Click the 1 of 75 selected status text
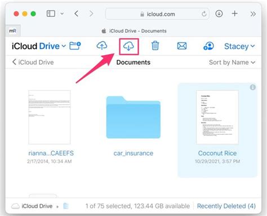The height and width of the screenshot is (216, 267). pyautogui.click(x=137, y=206)
